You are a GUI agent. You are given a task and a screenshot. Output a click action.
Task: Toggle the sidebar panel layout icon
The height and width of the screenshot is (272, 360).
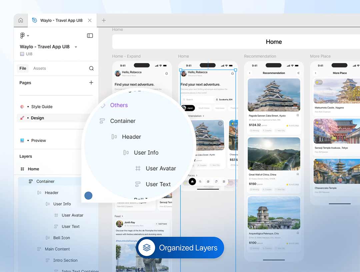(90, 35)
